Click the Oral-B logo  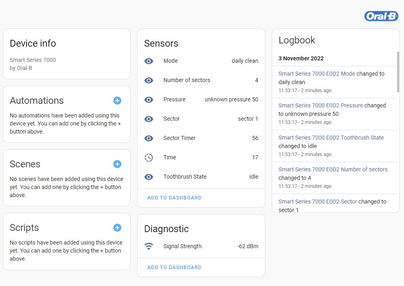381,16
